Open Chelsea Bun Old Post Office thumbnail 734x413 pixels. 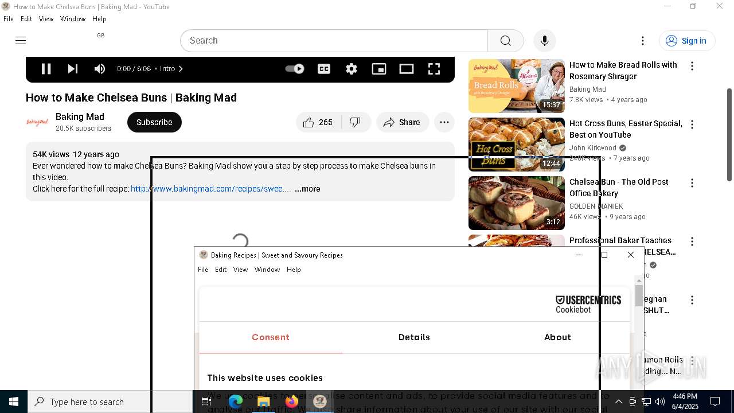click(517, 203)
